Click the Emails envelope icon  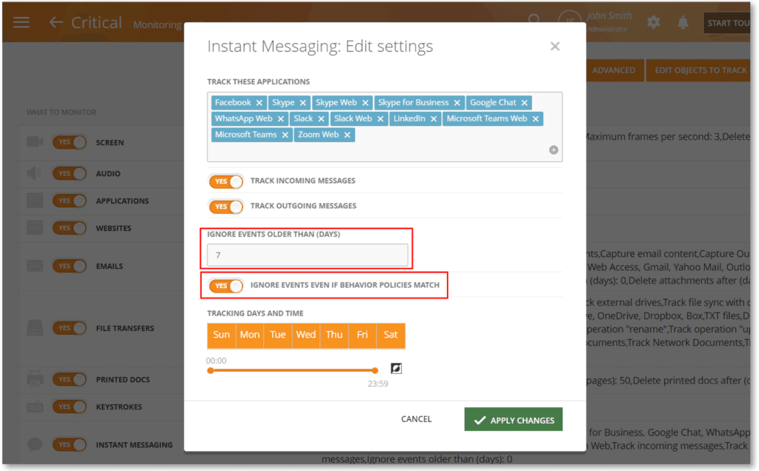pos(35,266)
